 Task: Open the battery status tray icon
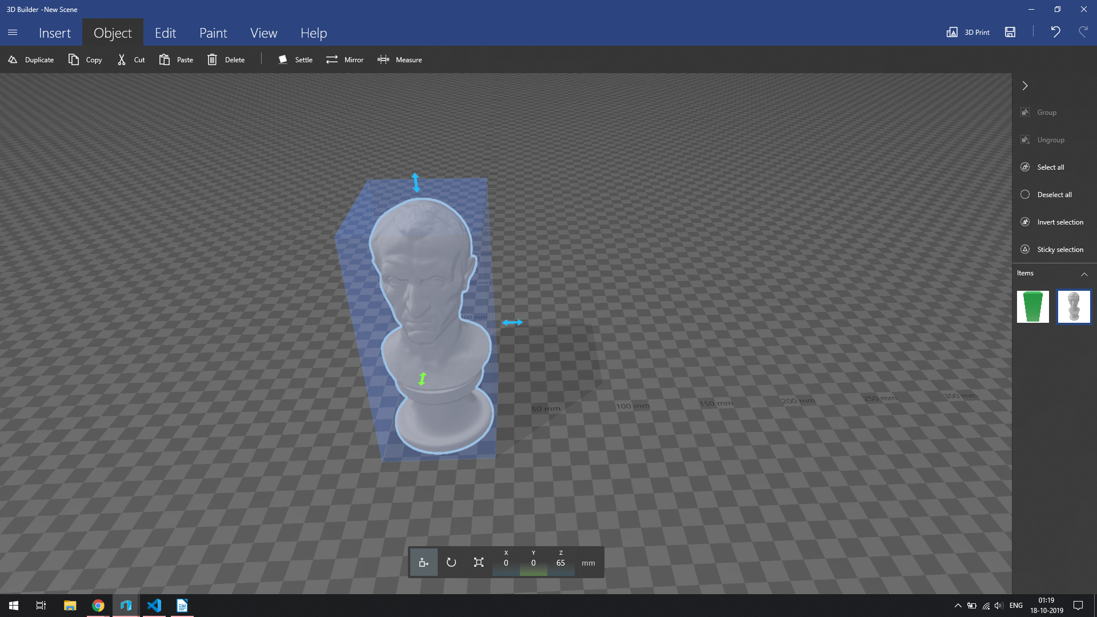pos(972,606)
